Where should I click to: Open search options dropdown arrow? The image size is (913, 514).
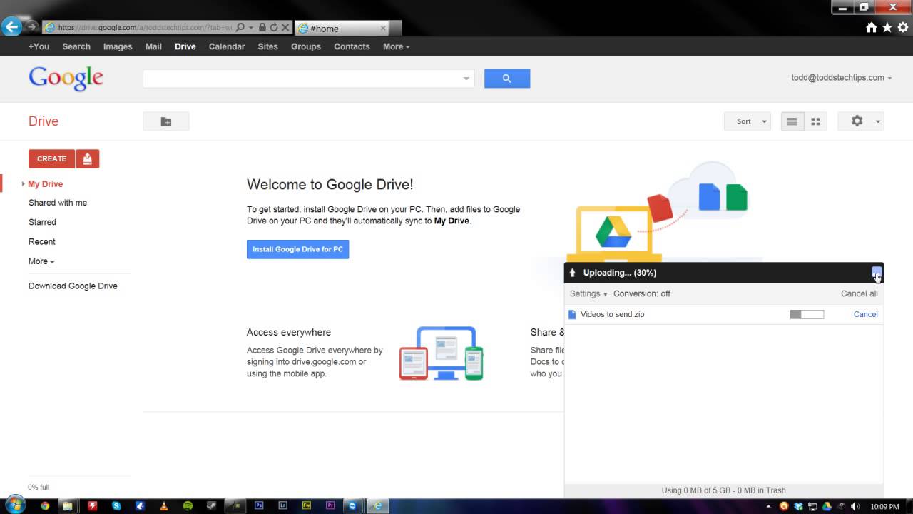[x=466, y=79]
